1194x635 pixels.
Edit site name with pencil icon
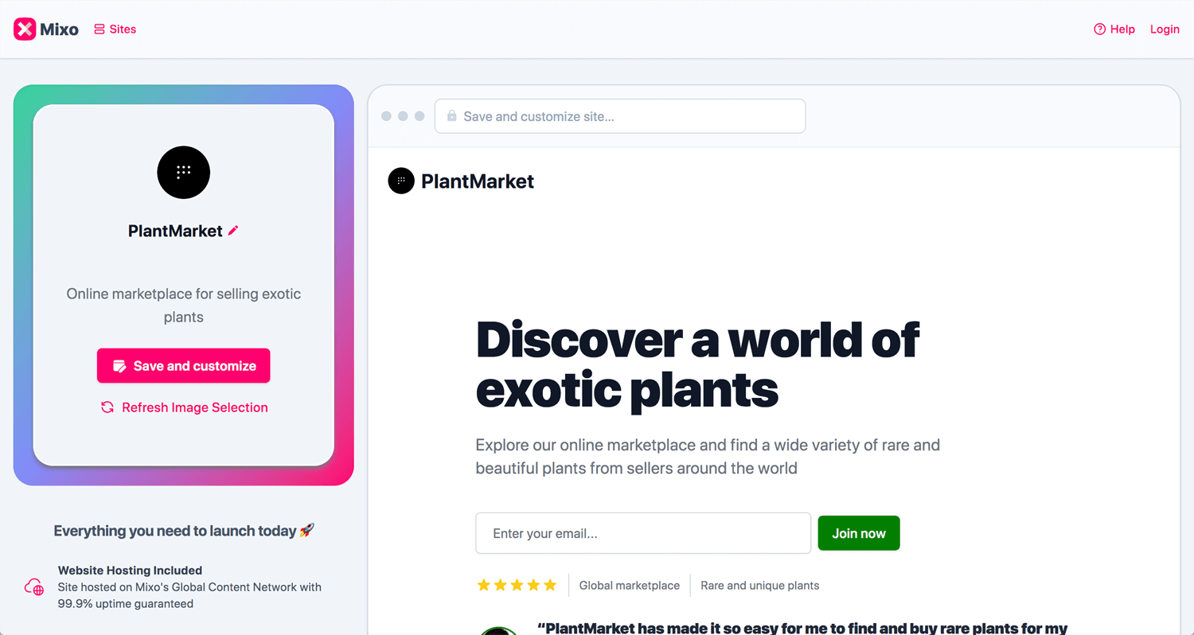[x=233, y=231]
